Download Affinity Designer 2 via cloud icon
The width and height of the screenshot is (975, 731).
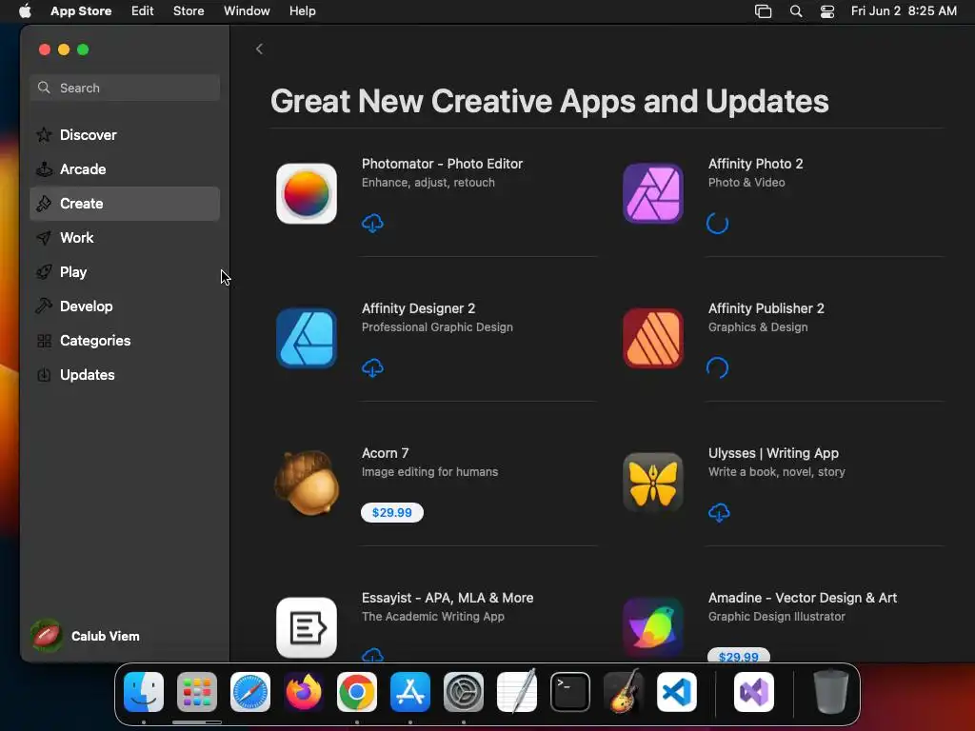pos(372,368)
